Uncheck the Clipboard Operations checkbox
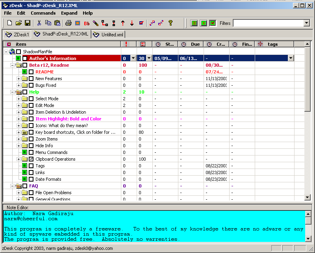 [x=31, y=159]
